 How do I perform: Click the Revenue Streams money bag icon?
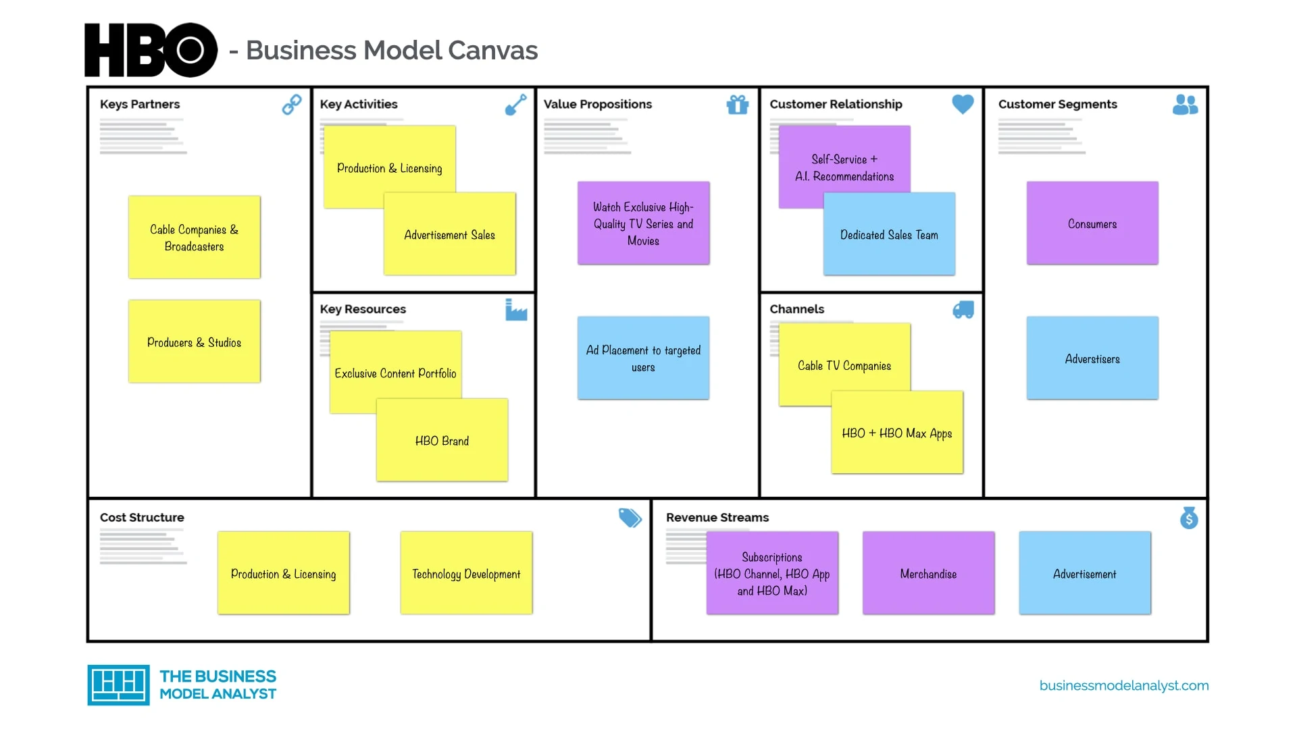[x=1189, y=518]
